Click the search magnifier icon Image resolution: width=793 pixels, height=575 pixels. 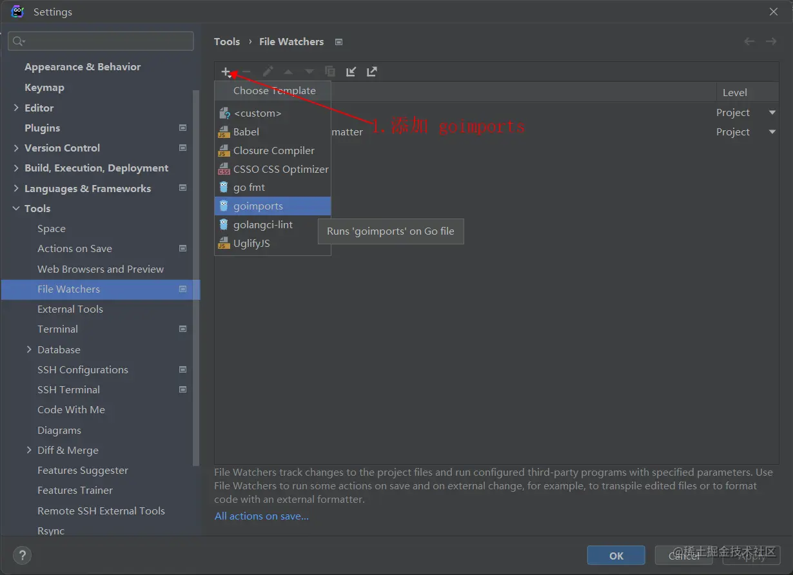[18, 41]
